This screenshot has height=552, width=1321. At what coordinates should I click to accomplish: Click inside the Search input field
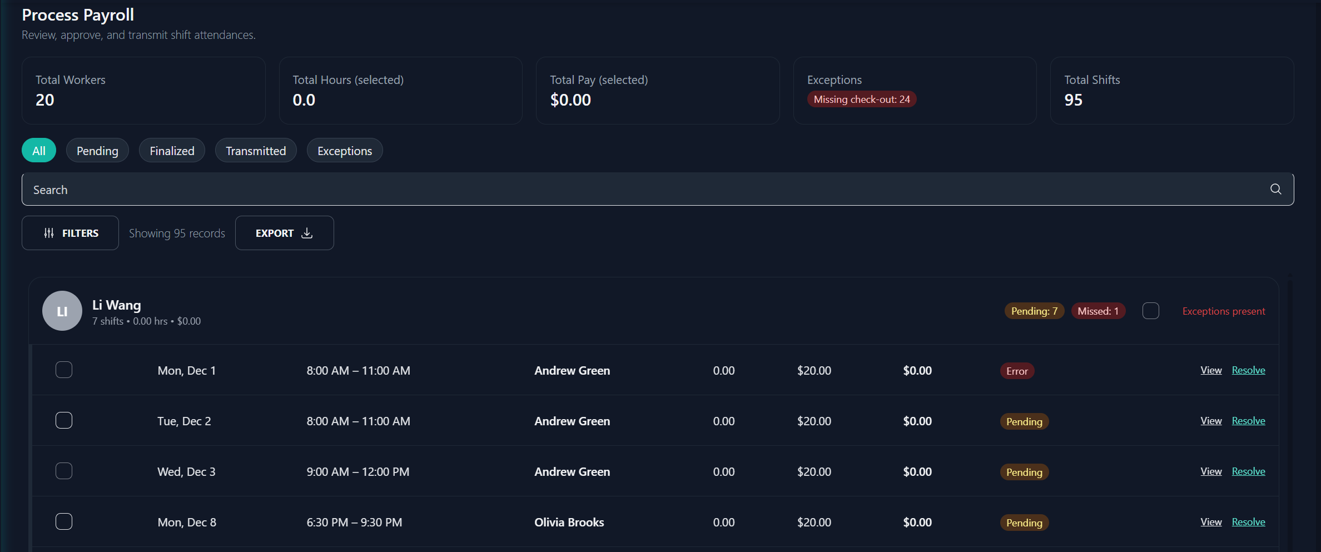tap(334, 189)
